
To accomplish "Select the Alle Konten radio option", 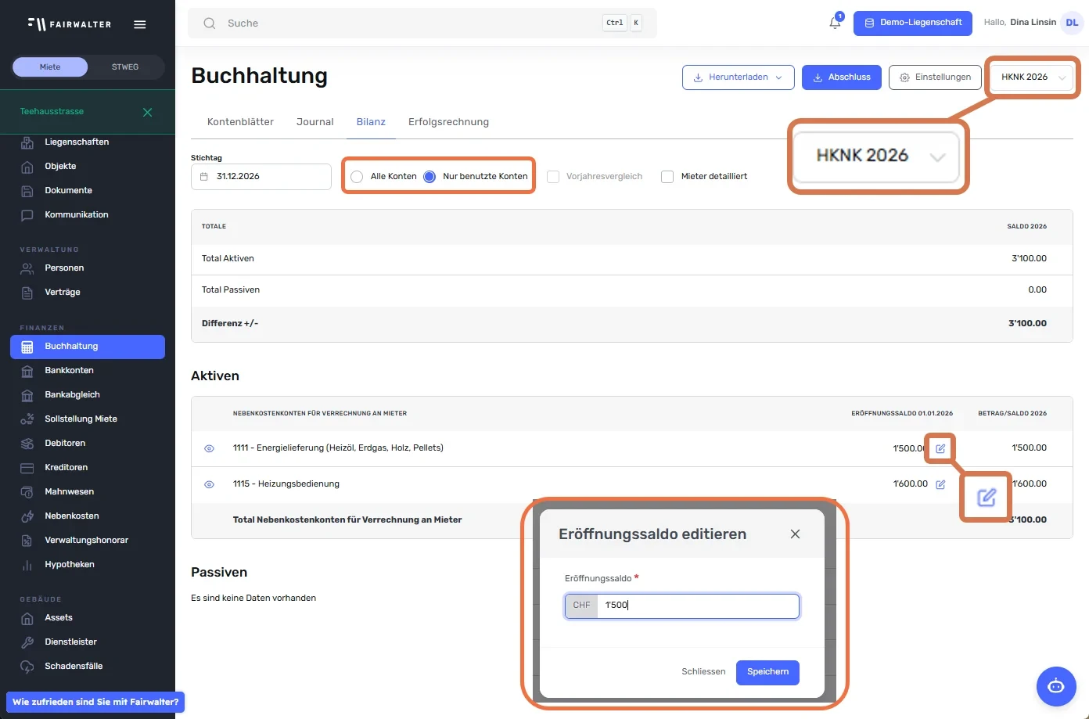I will pos(357,177).
